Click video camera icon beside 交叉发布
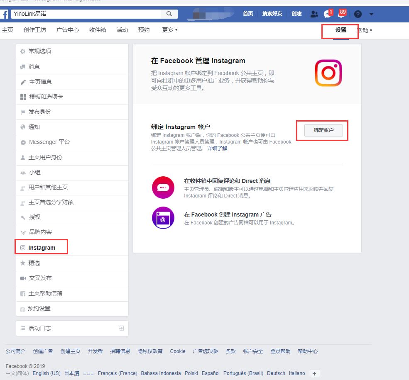This screenshot has width=409, height=380. point(23,278)
